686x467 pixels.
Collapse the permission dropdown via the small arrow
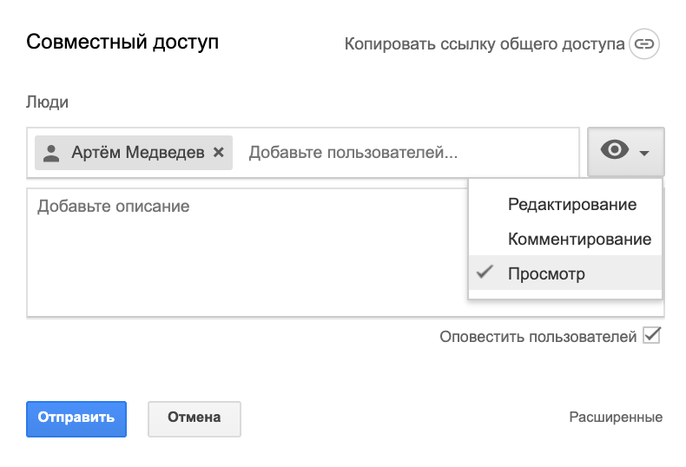tap(644, 153)
